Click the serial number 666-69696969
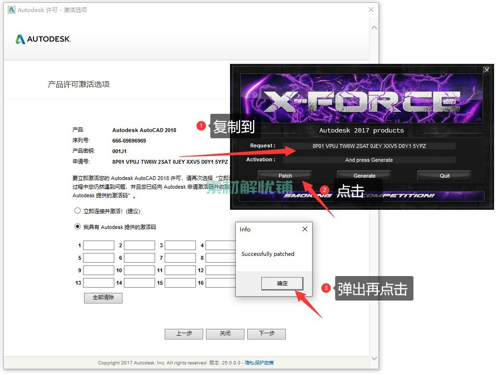This screenshot has height=374, width=497. pyautogui.click(x=129, y=141)
